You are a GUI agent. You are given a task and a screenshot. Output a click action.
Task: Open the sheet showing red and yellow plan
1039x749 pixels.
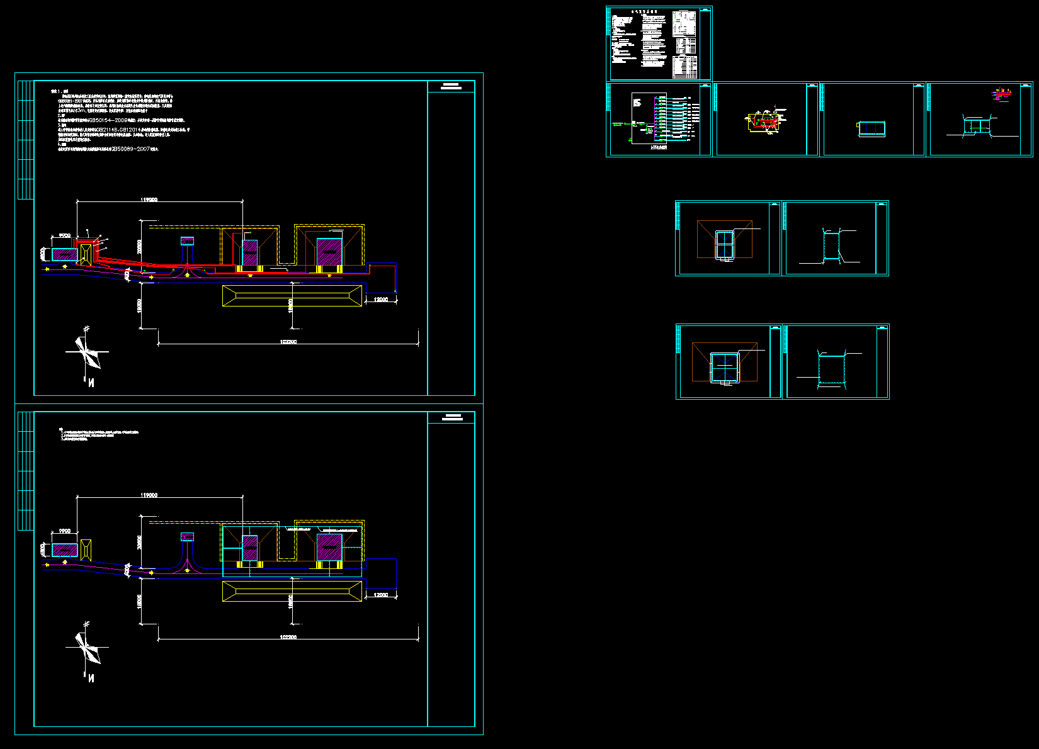766,120
